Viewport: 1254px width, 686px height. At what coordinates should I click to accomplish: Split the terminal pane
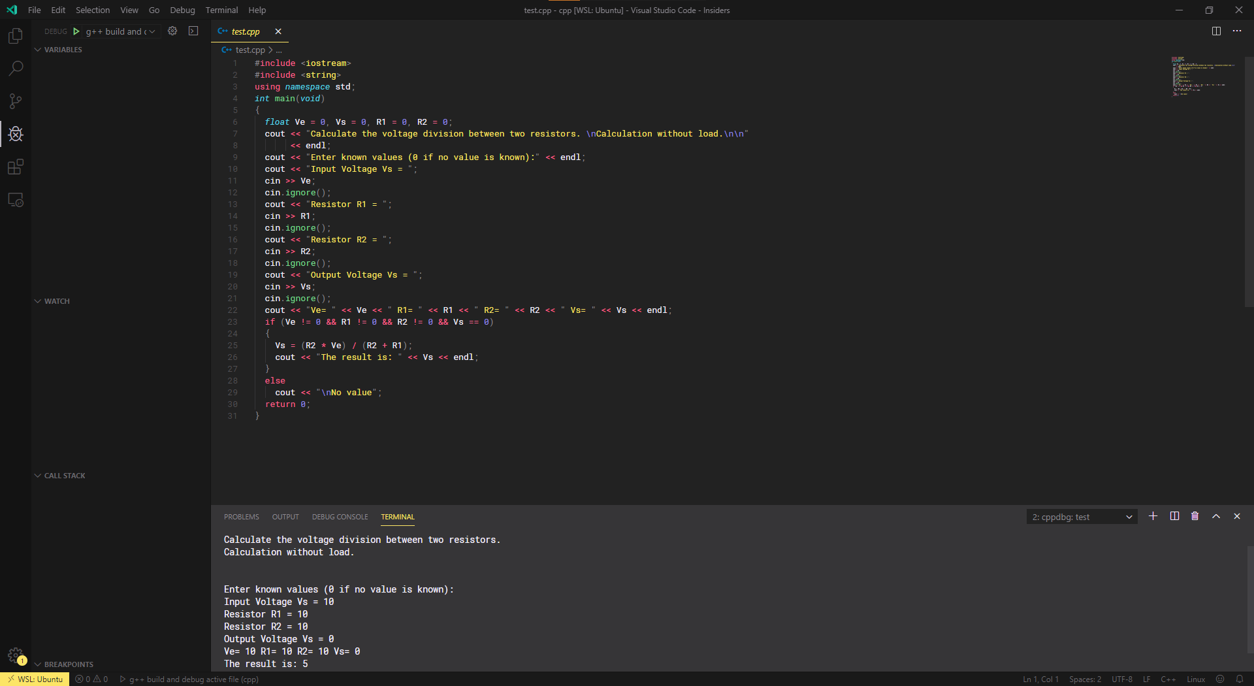click(1174, 516)
